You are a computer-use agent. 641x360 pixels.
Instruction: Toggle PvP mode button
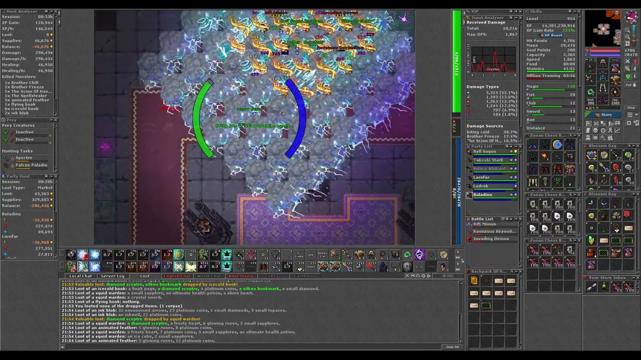pyautogui.click(x=631, y=84)
